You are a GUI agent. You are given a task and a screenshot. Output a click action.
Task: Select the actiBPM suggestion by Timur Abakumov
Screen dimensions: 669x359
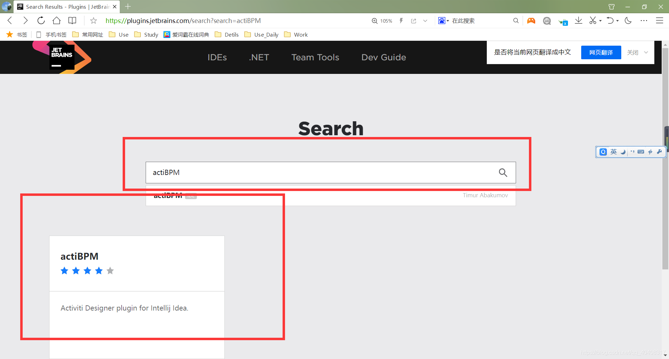click(x=331, y=196)
